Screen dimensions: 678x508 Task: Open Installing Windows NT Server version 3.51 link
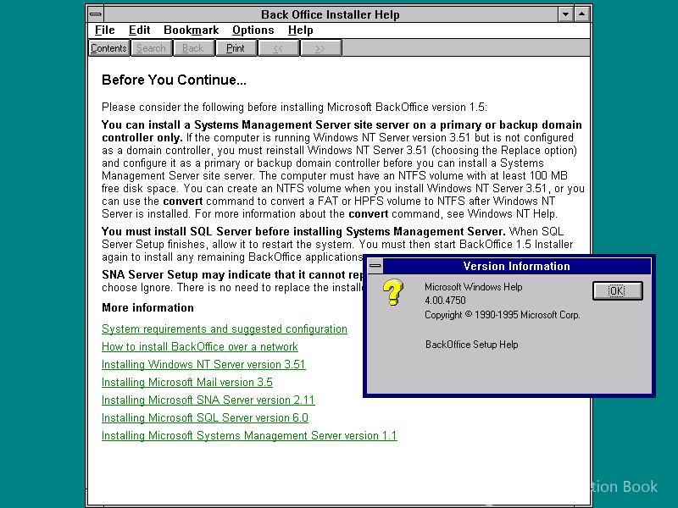click(x=203, y=365)
